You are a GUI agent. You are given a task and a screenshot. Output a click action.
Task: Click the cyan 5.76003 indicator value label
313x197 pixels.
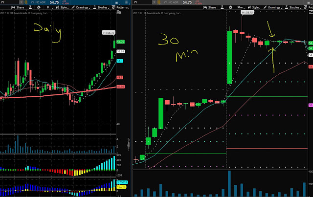click(122, 182)
